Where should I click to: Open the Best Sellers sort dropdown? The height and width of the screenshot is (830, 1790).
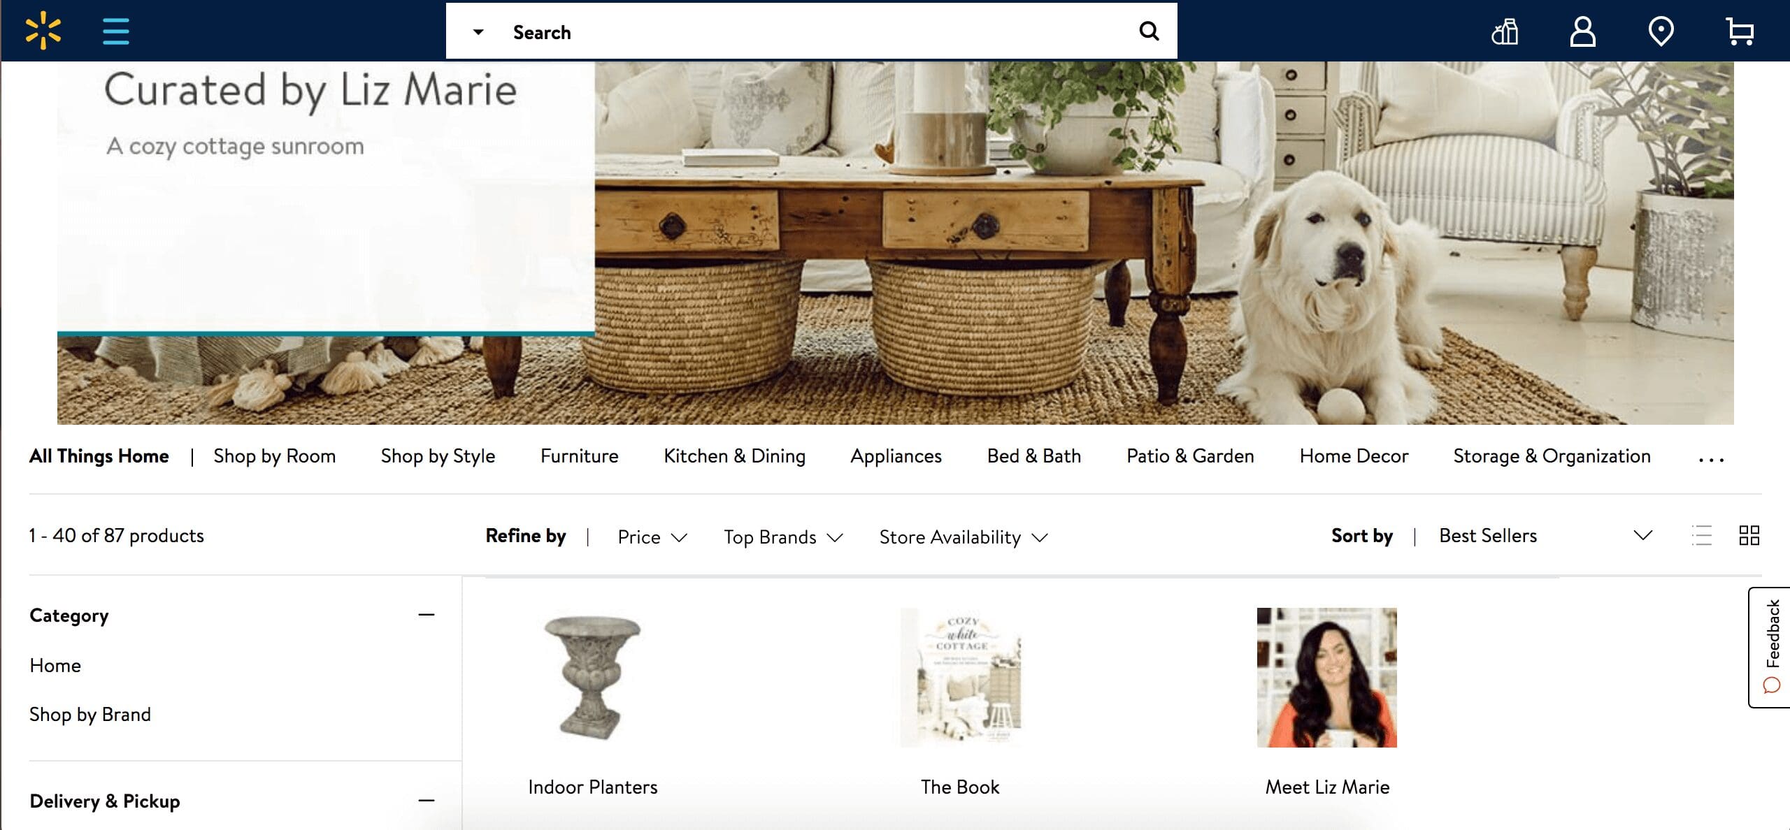pyautogui.click(x=1545, y=536)
